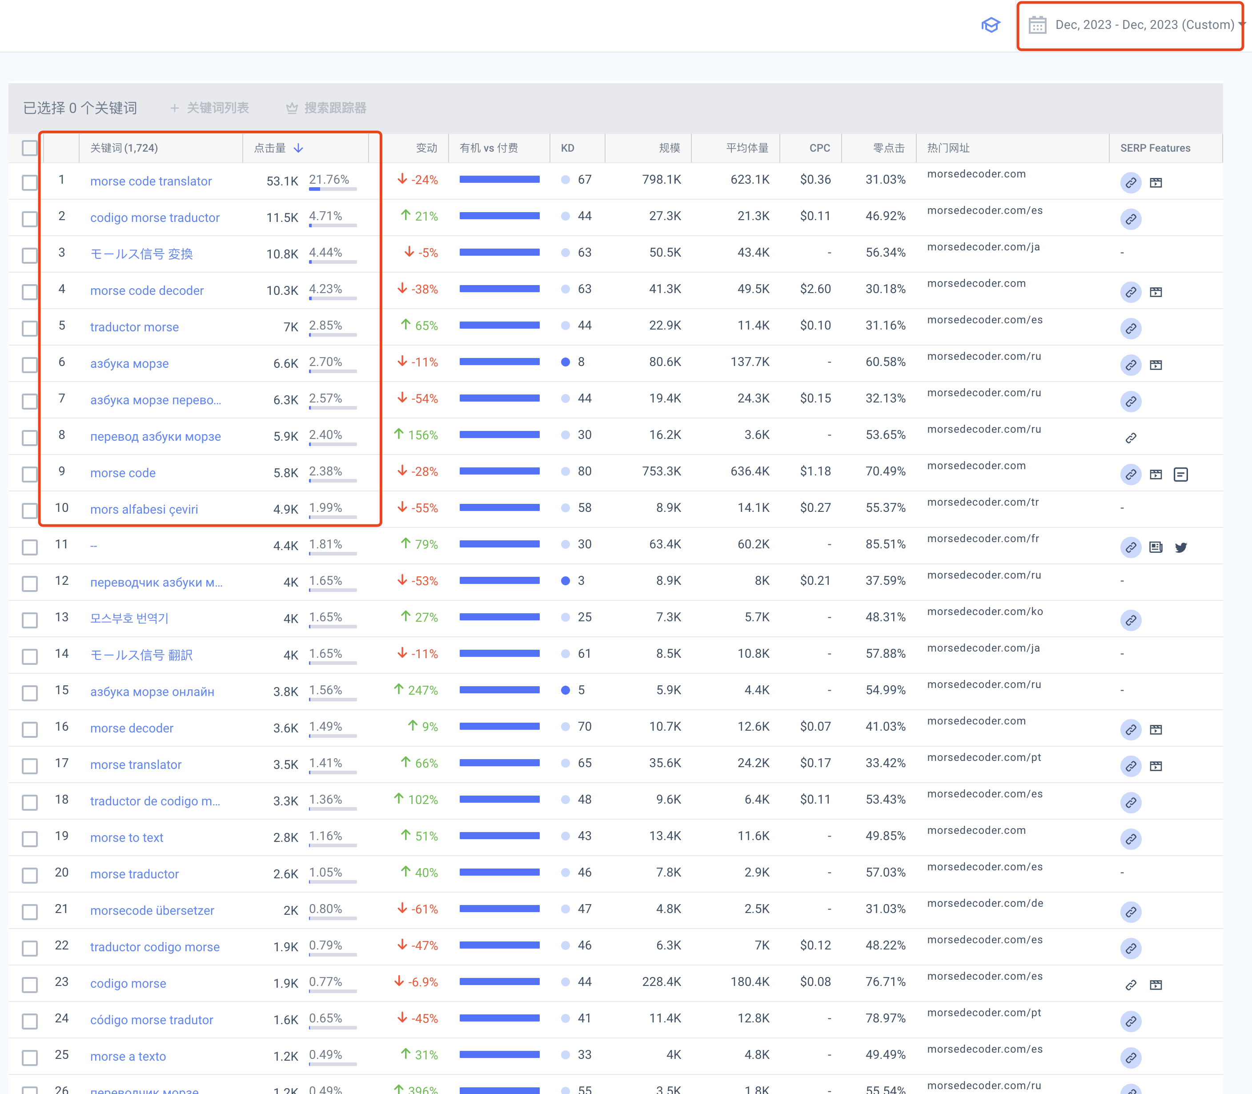This screenshot has height=1094, width=1252.
Task: Click the news snippet icon in morse code row
Action: point(1180,475)
